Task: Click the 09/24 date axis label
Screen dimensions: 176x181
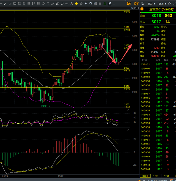Action: click(x=5, y=176)
